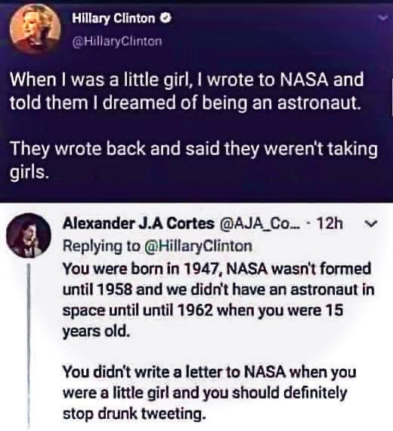The height and width of the screenshot is (431, 393).
Task: Expand the options chevron on Hillary's tweet
Action: pos(384,18)
